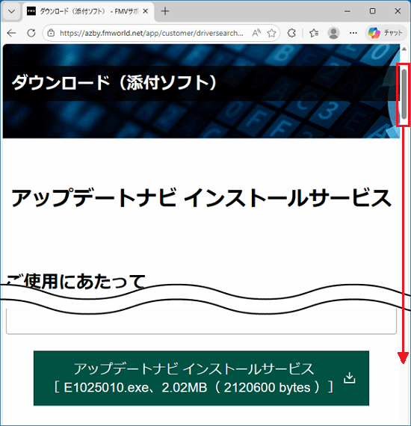Maximize the browser window

pyautogui.click(x=372, y=11)
